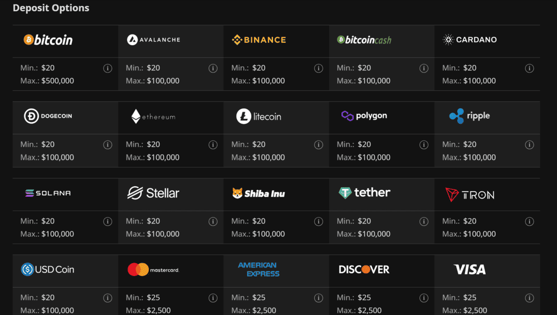Select the Ripple deposit option
Image resolution: width=557 pixels, height=315 pixels.
(470, 116)
